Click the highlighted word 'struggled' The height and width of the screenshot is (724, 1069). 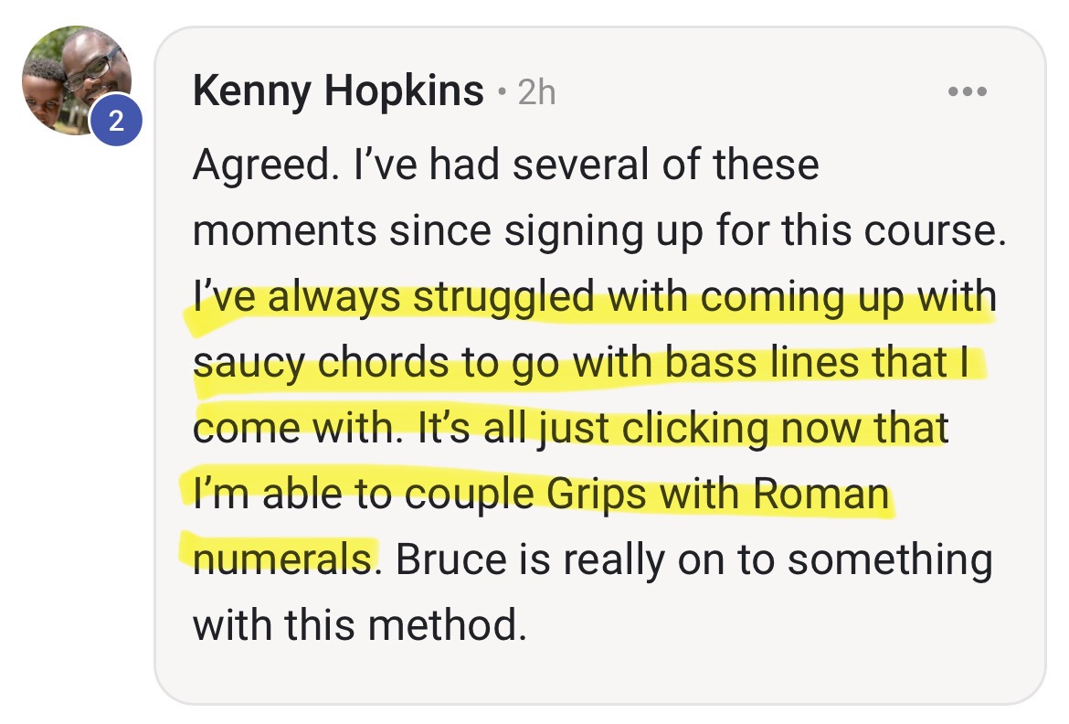[x=503, y=298]
